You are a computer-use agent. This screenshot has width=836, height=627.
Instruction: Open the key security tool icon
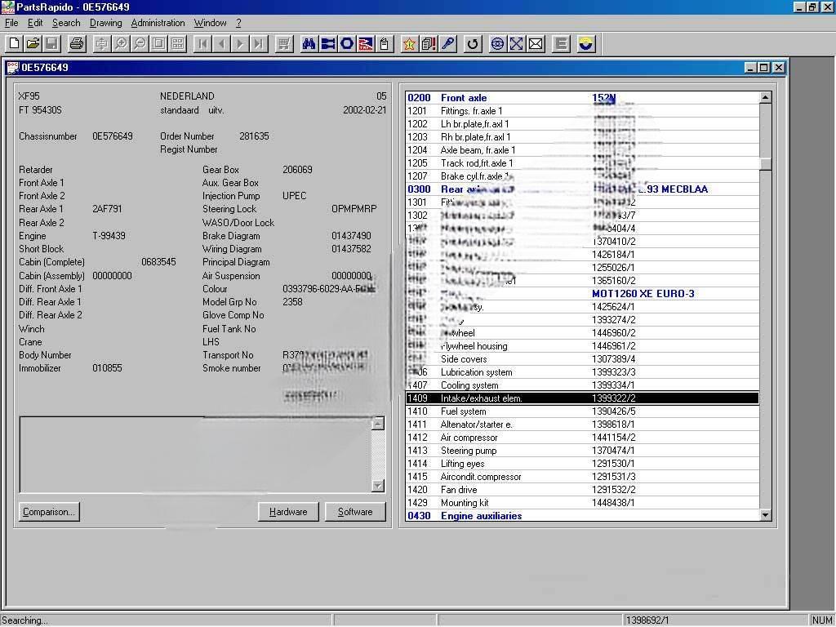(x=447, y=43)
